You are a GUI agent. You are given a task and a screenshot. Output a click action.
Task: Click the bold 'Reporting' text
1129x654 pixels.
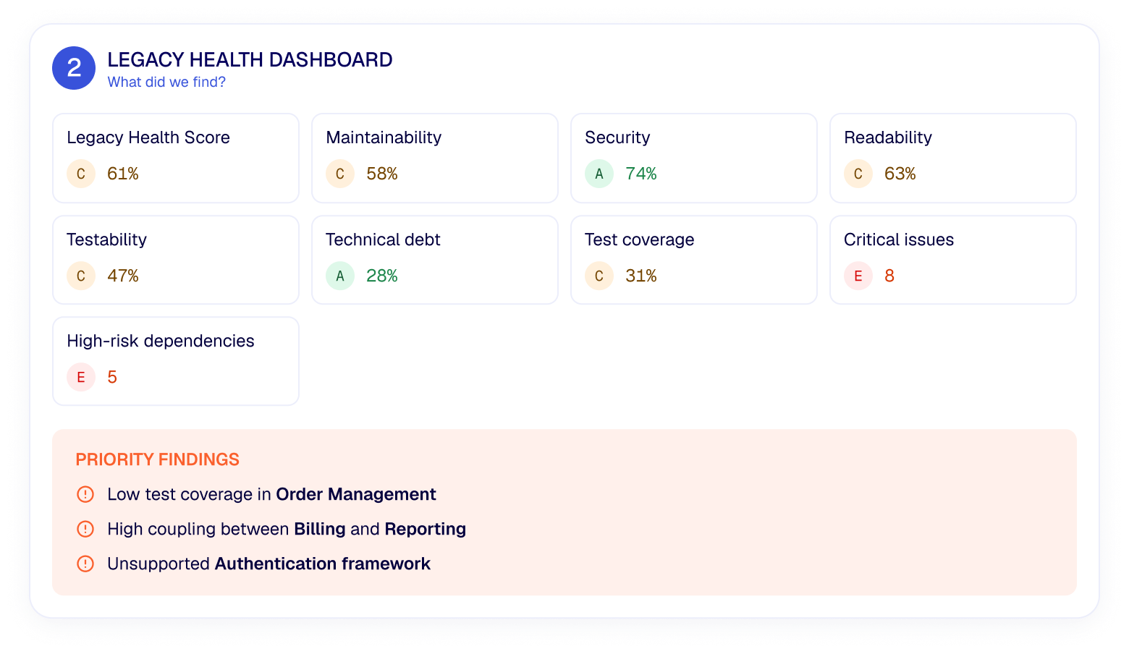[x=426, y=529]
